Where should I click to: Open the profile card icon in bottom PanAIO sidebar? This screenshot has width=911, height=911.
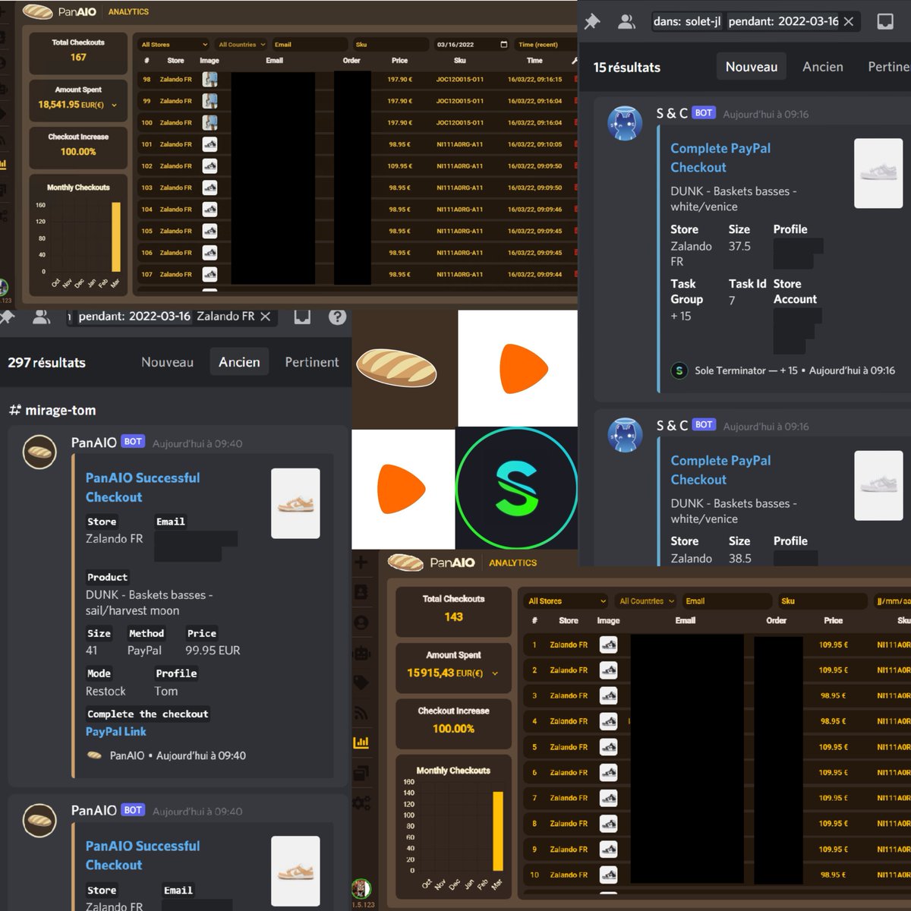[x=361, y=592]
